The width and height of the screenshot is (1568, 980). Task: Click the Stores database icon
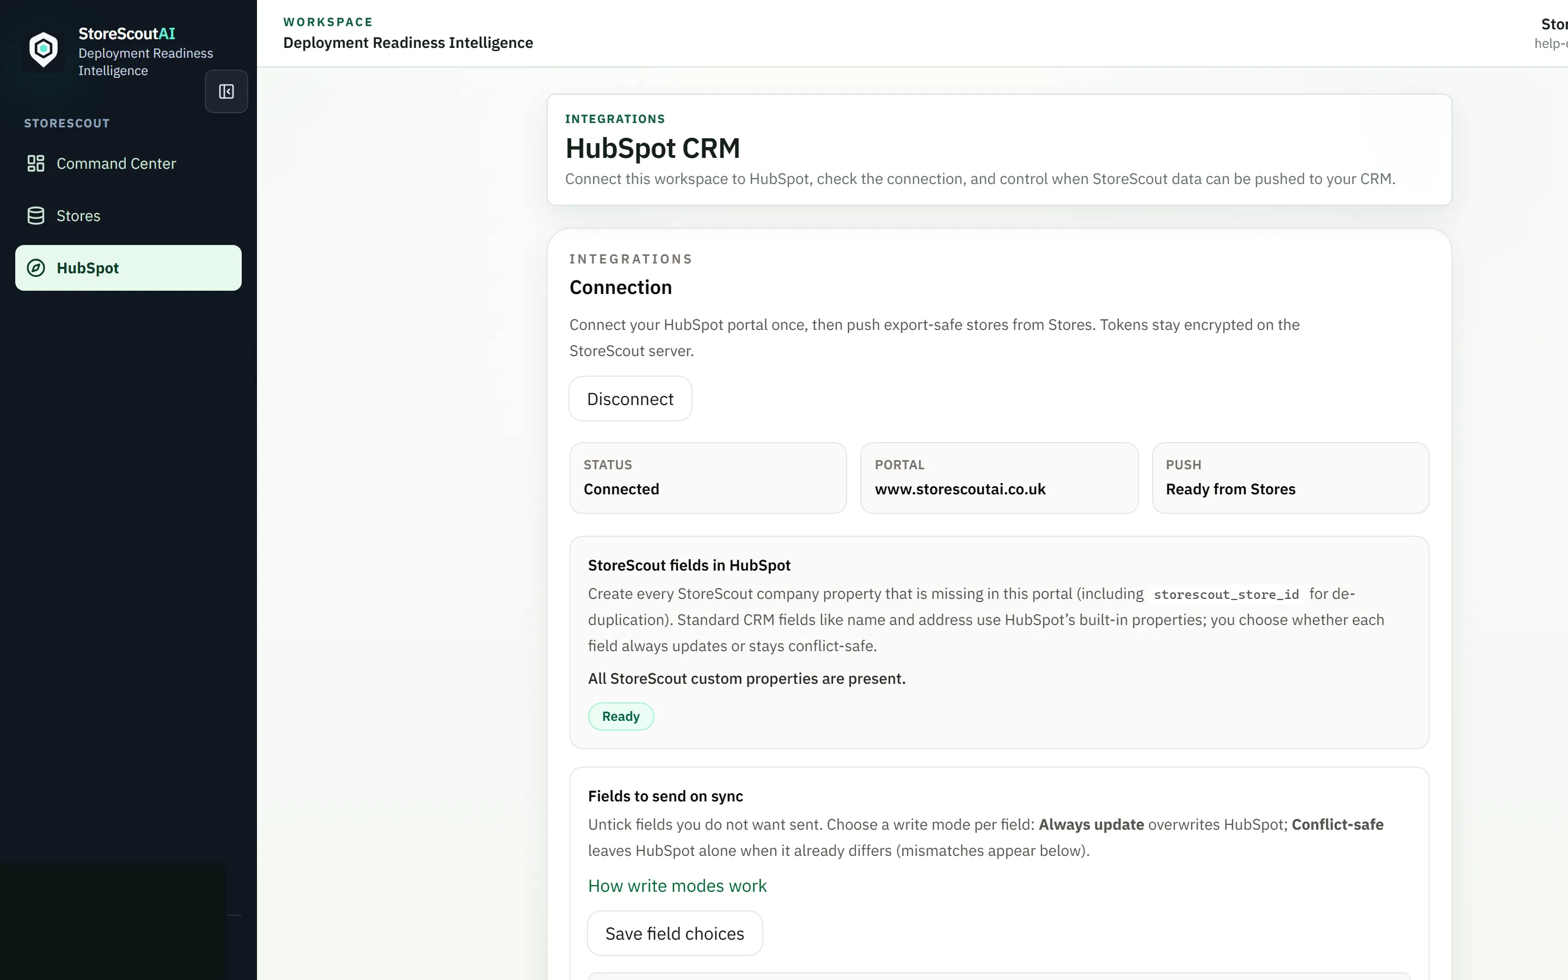click(x=35, y=216)
